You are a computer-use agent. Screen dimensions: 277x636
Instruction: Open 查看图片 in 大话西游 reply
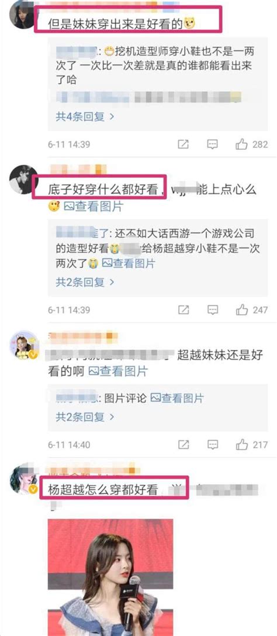click(129, 264)
